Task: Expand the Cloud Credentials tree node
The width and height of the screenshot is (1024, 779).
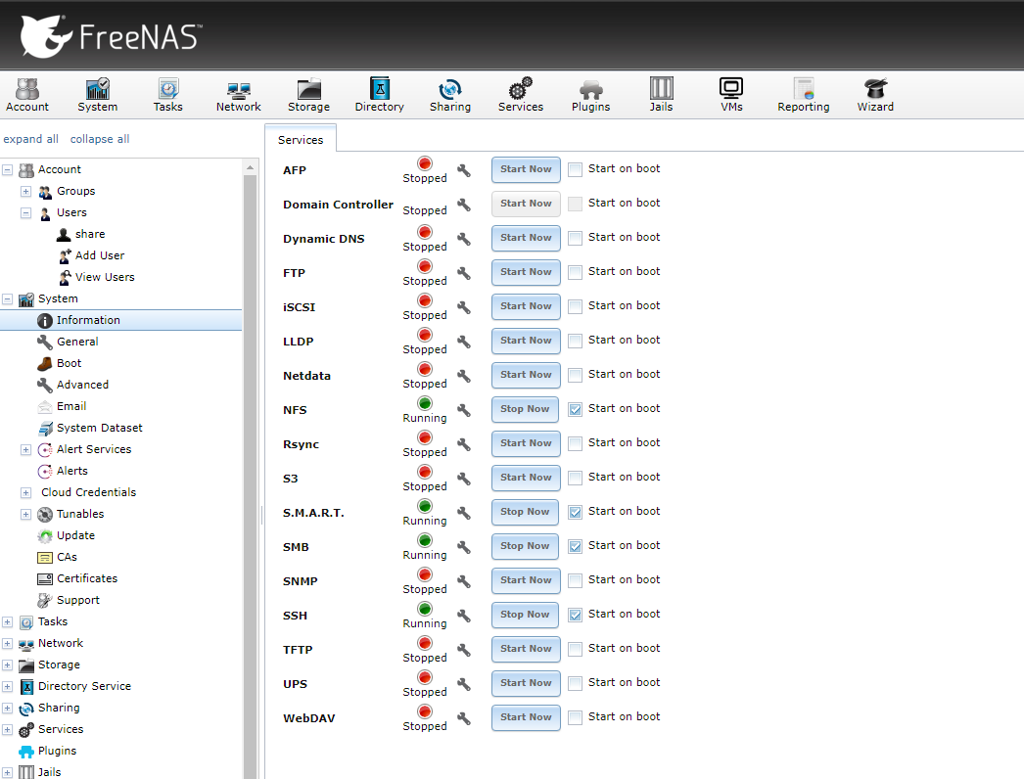Action: point(25,493)
